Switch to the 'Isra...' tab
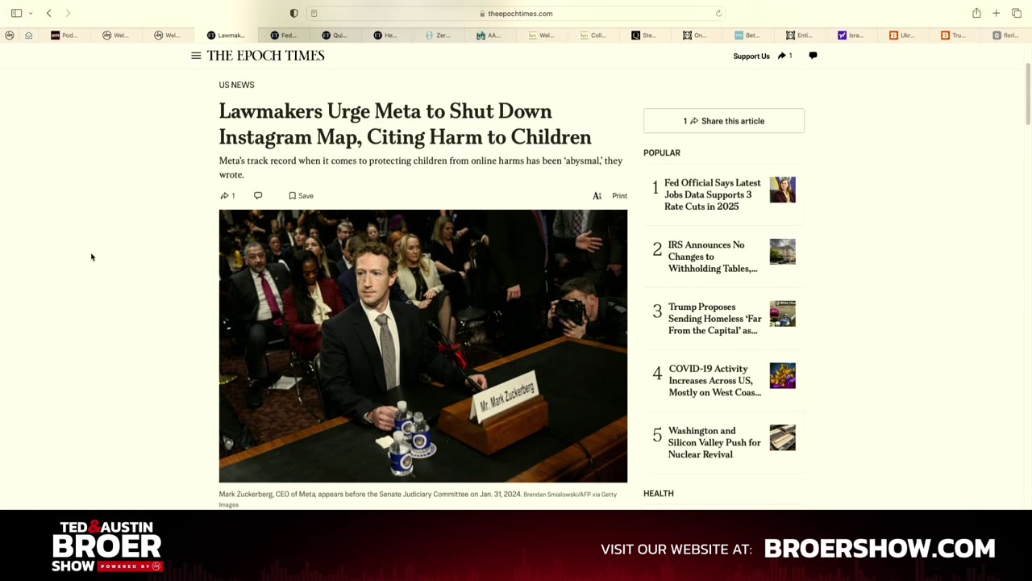The width and height of the screenshot is (1032, 581). coord(851,35)
